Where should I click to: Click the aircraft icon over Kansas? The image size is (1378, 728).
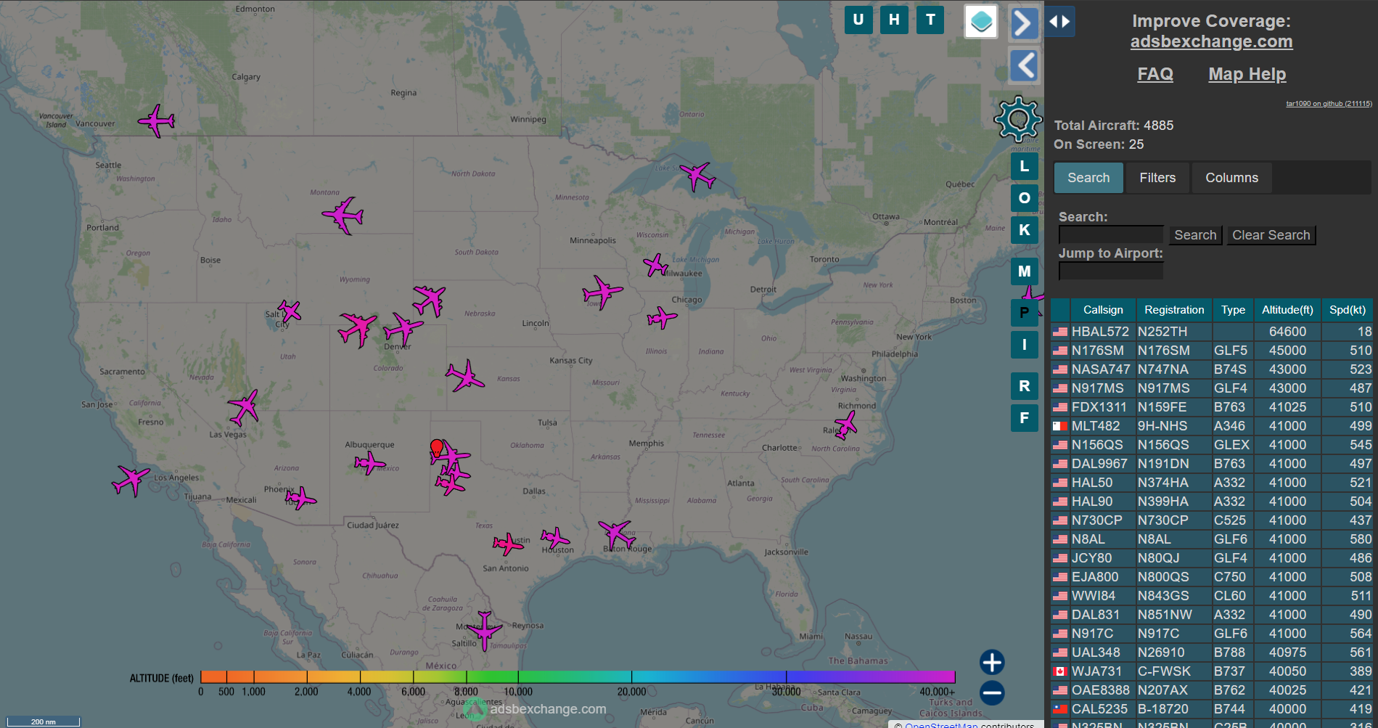pyautogui.click(x=464, y=376)
